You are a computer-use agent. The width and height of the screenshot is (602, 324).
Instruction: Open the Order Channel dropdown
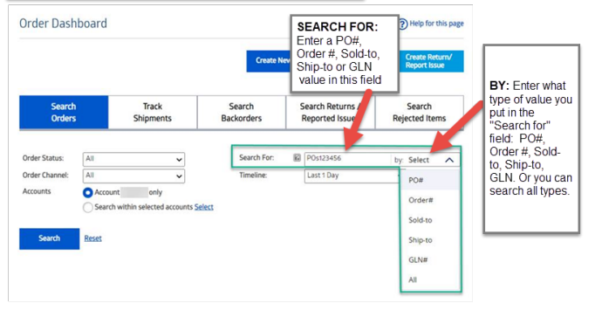coord(133,176)
